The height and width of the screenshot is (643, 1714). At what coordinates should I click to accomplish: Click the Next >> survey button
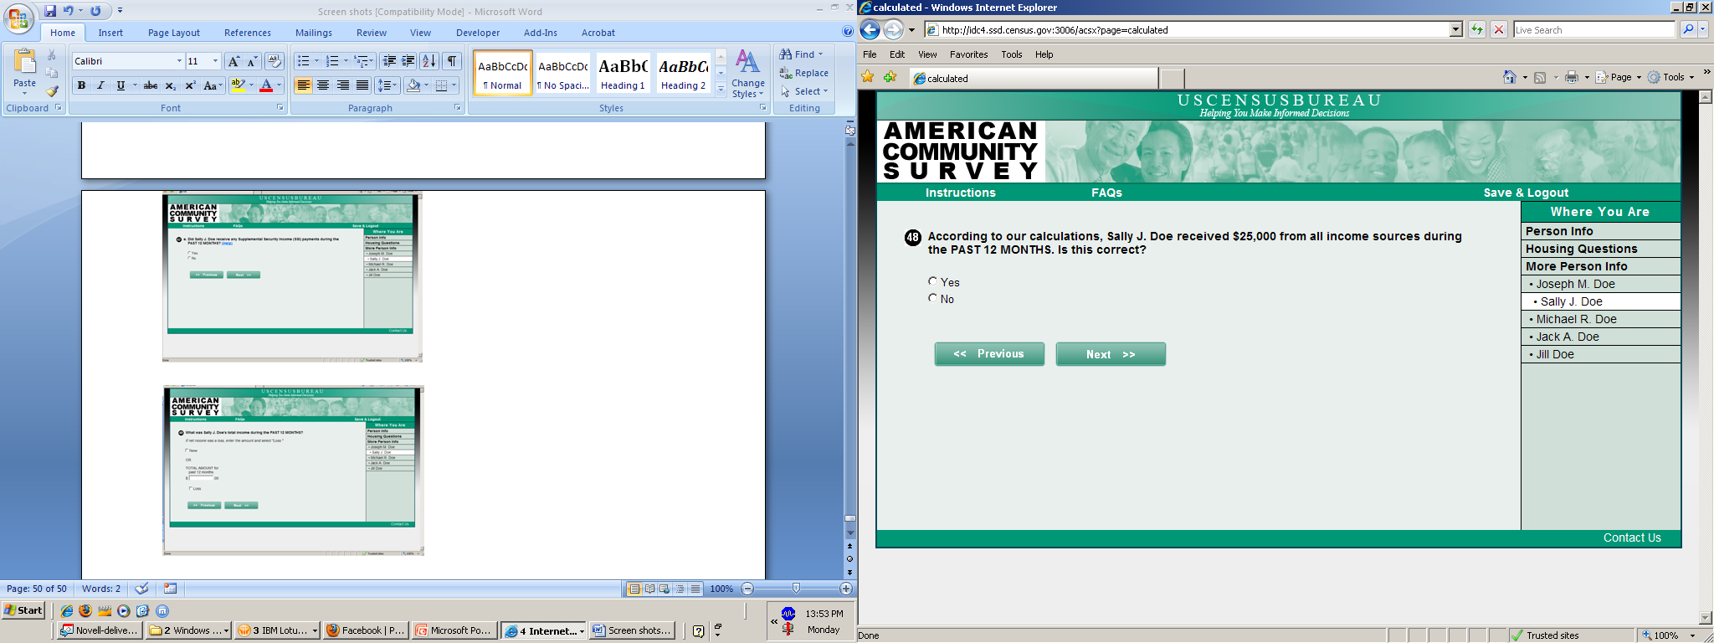(x=1111, y=354)
